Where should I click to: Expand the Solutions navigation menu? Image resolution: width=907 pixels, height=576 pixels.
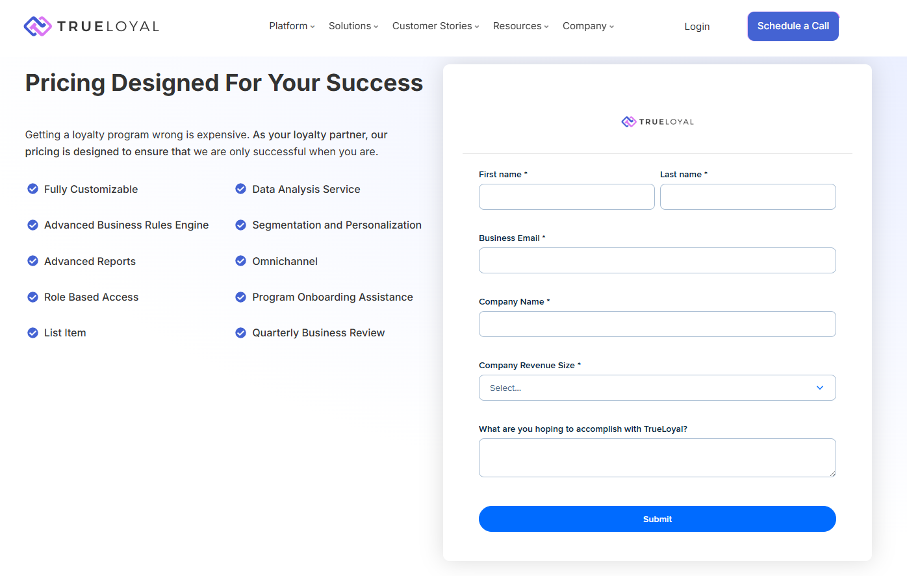353,26
